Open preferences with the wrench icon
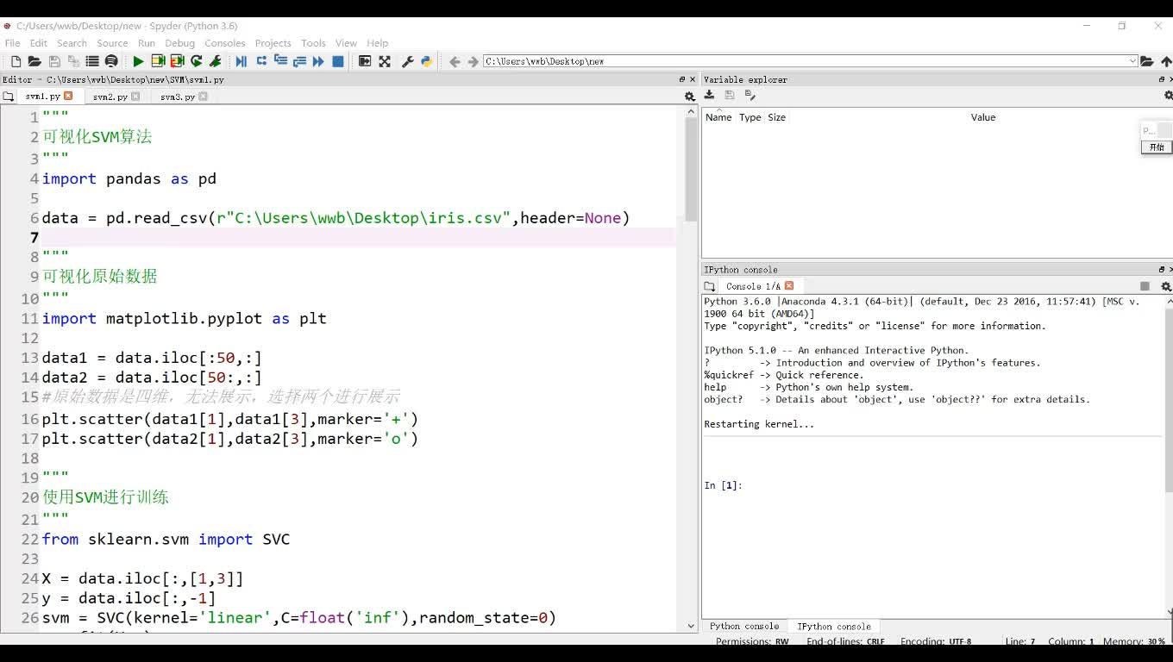 coord(408,61)
